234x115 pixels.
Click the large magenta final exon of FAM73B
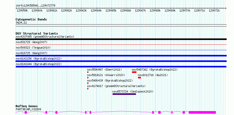tap(202, 112)
